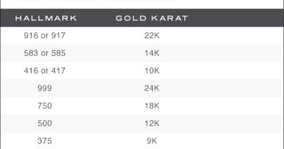Viewport: 284px width, 149px height.
Task: Click the GOLD KARAT column header
Action: point(152,18)
